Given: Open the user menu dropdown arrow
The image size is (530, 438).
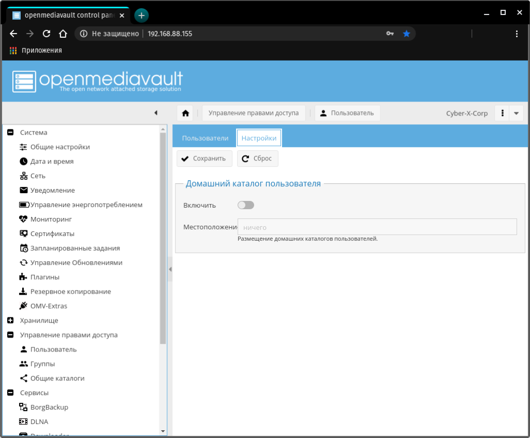Looking at the screenshot, I should (x=516, y=113).
